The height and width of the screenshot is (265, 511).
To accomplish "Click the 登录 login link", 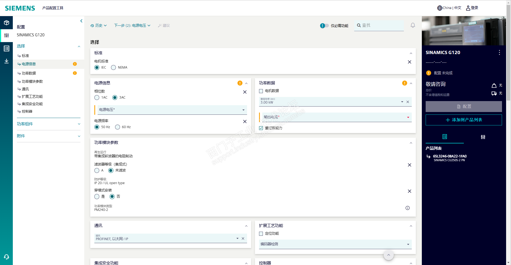I will 472,8.
